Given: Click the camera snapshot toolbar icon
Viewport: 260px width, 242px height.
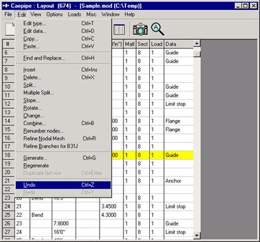Looking at the screenshot, I should click(140, 30).
